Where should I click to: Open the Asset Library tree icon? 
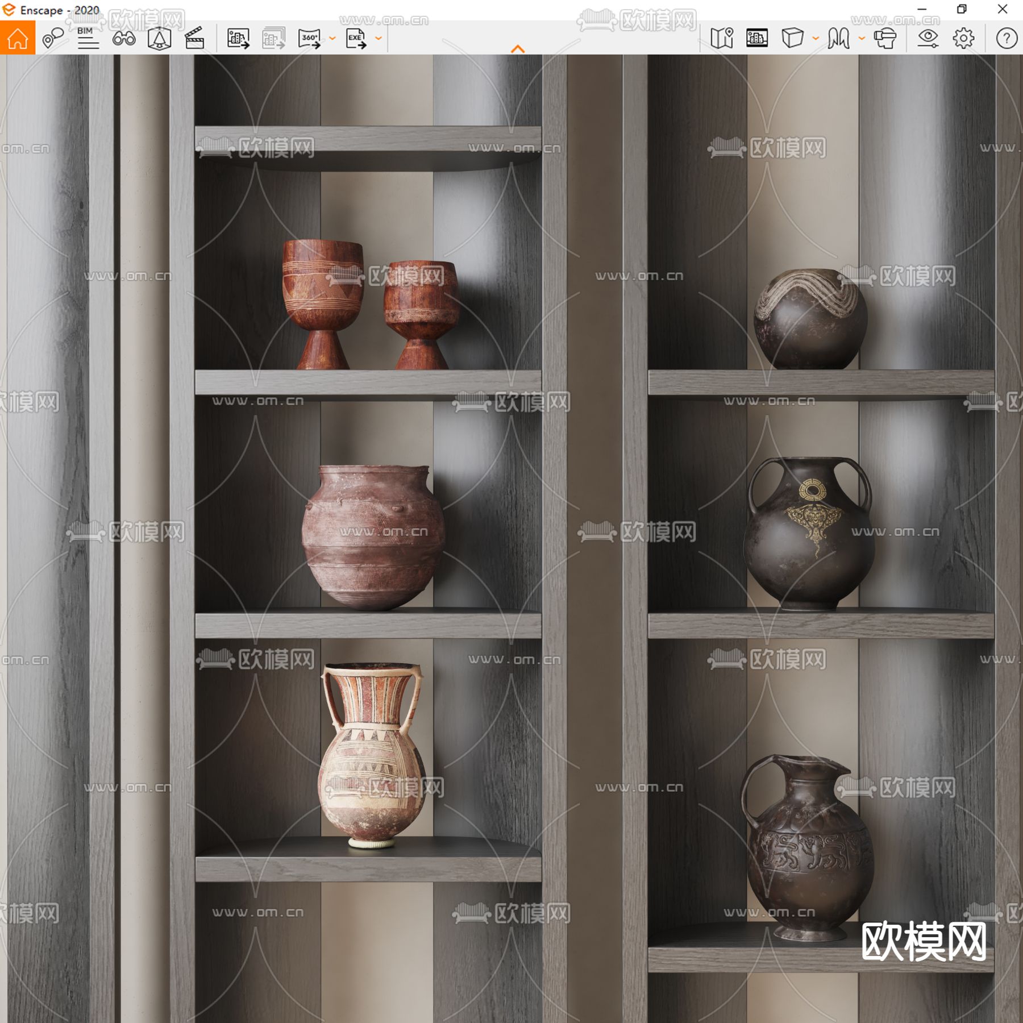[159, 38]
